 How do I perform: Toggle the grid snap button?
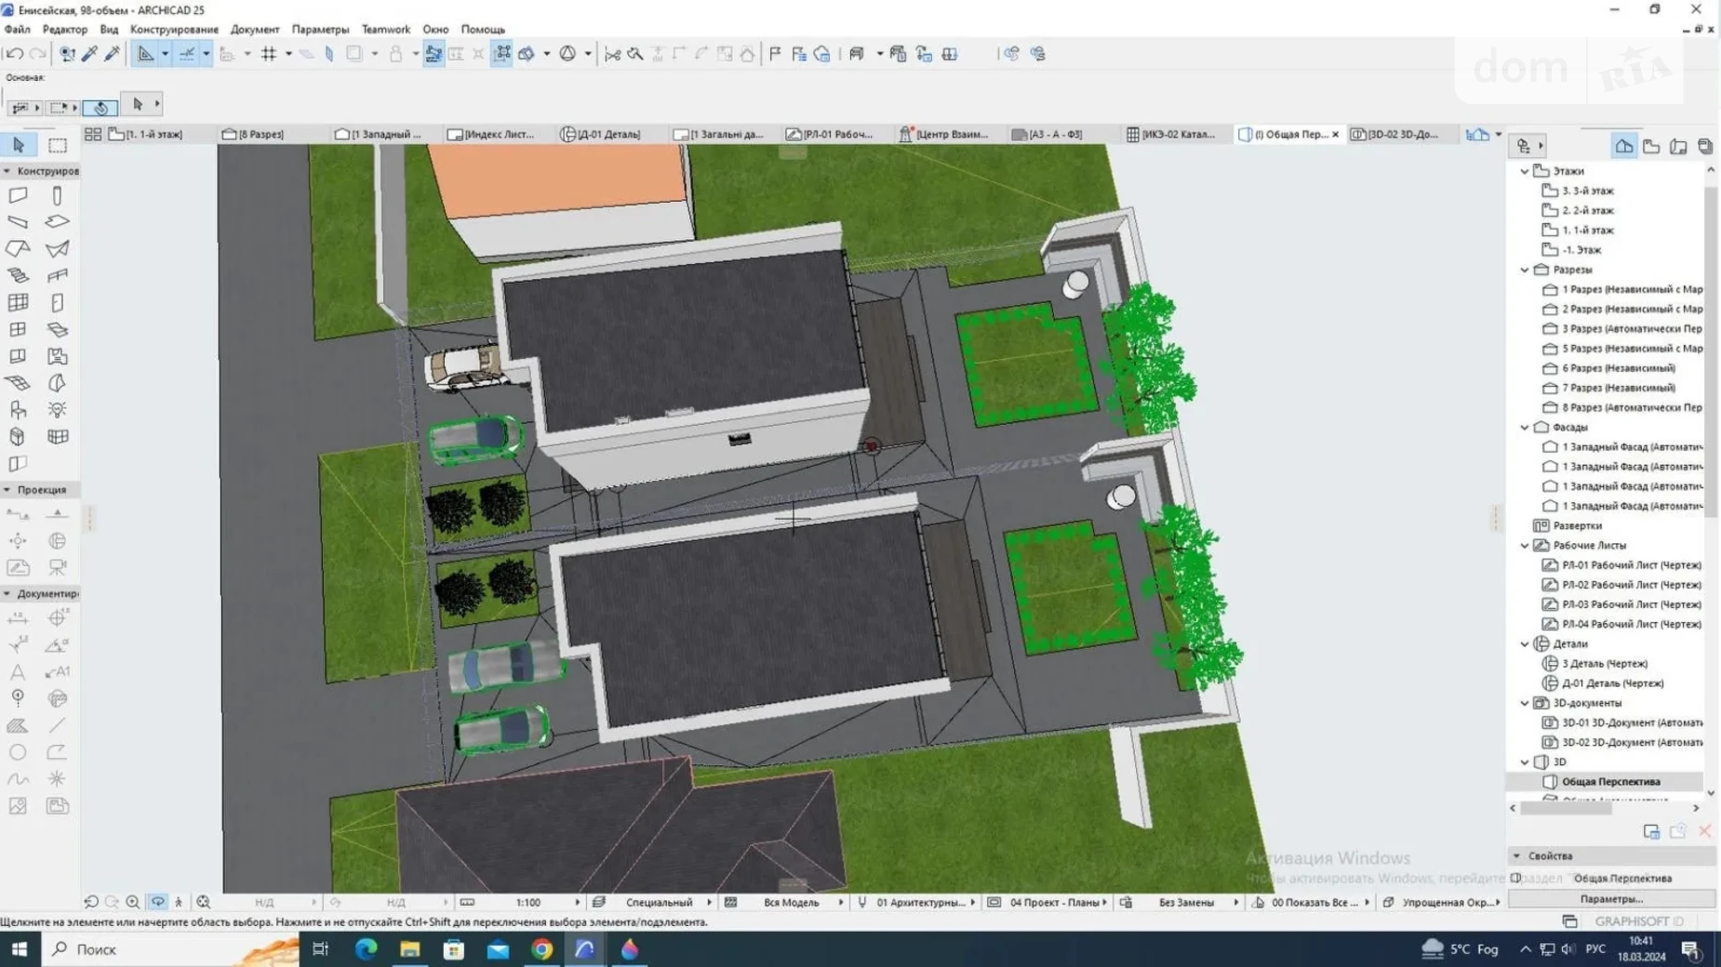[x=269, y=54]
